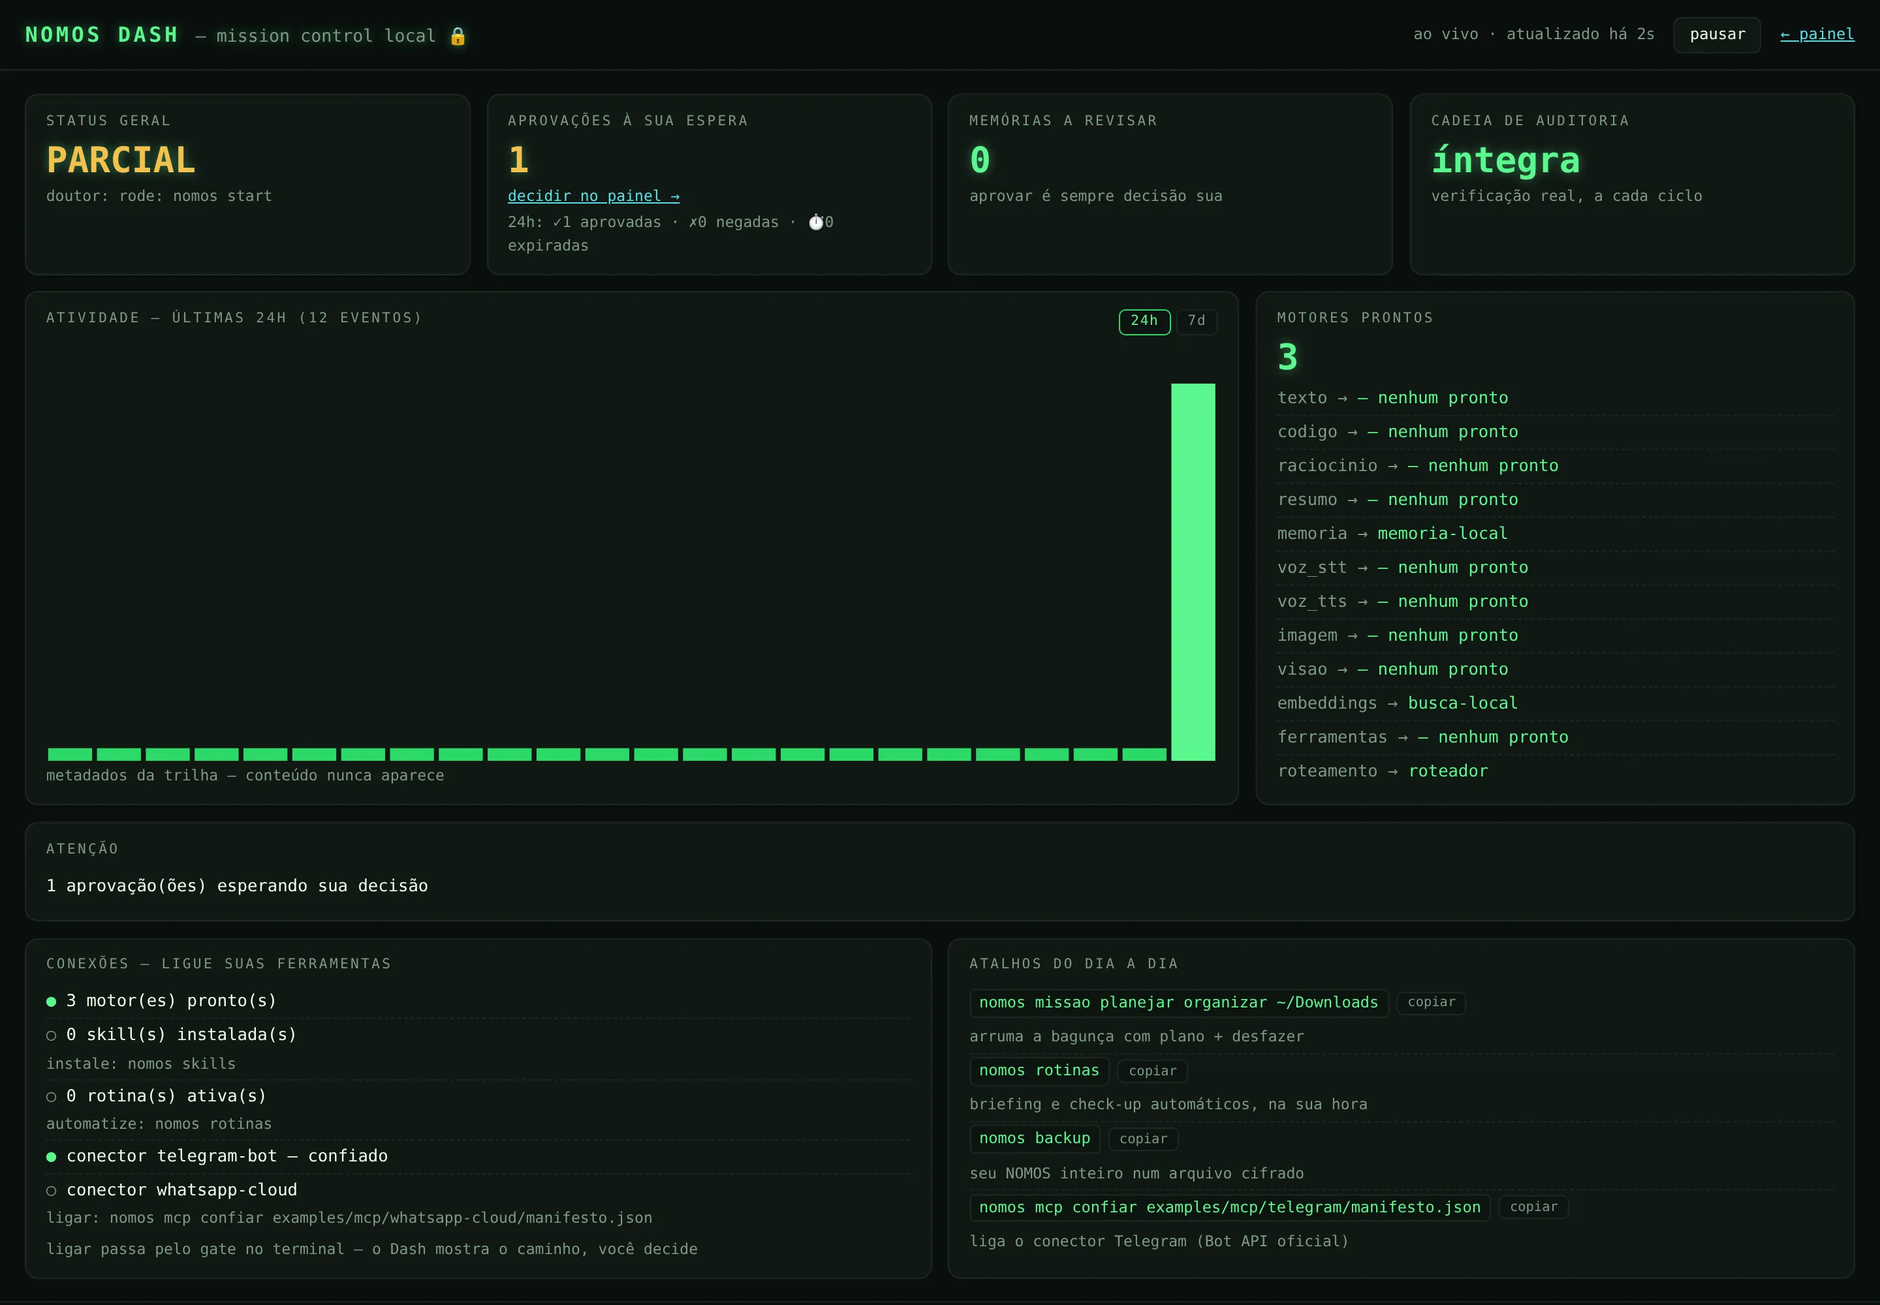The height and width of the screenshot is (1305, 1880).
Task: Click the whatsapp-cloud manifesto.json ligar hint
Action: coord(349,1218)
